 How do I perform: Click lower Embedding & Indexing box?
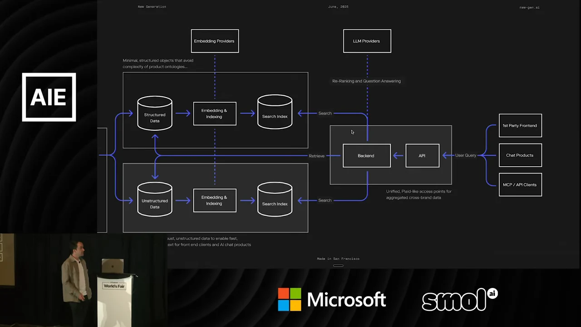pos(215,200)
